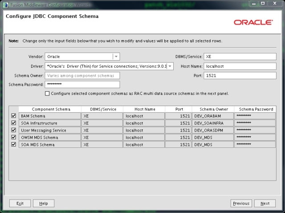Select the OWSM MDS Schema name cell
285x213 pixels.
(x=50, y=138)
